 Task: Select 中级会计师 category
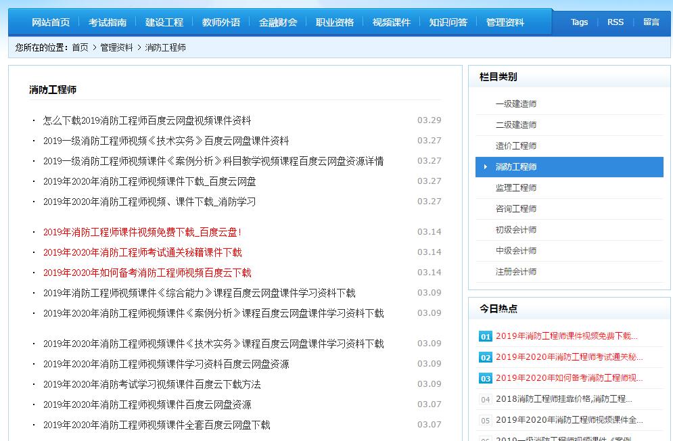point(516,251)
